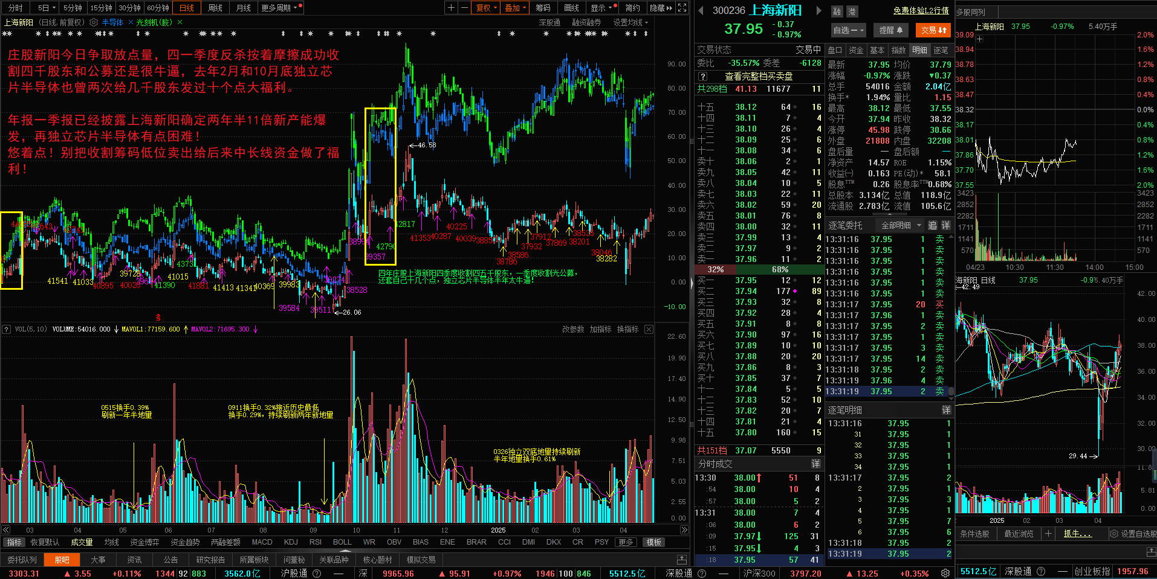Image resolution: width=1157 pixels, height=579 pixels.
Task: Click the 条件选股 stock screener tab
Action: tap(974, 534)
